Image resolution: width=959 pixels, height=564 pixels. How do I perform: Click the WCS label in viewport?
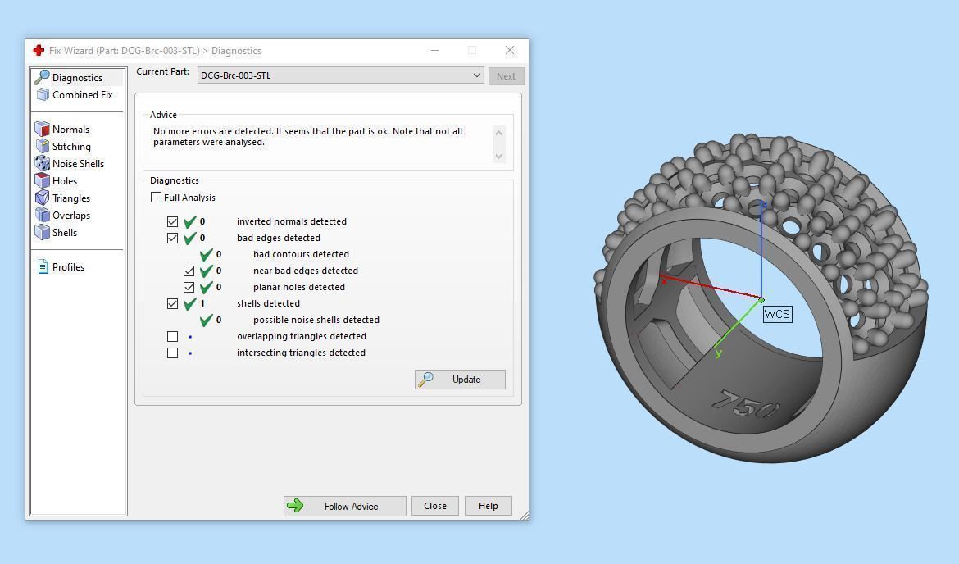coord(777,315)
